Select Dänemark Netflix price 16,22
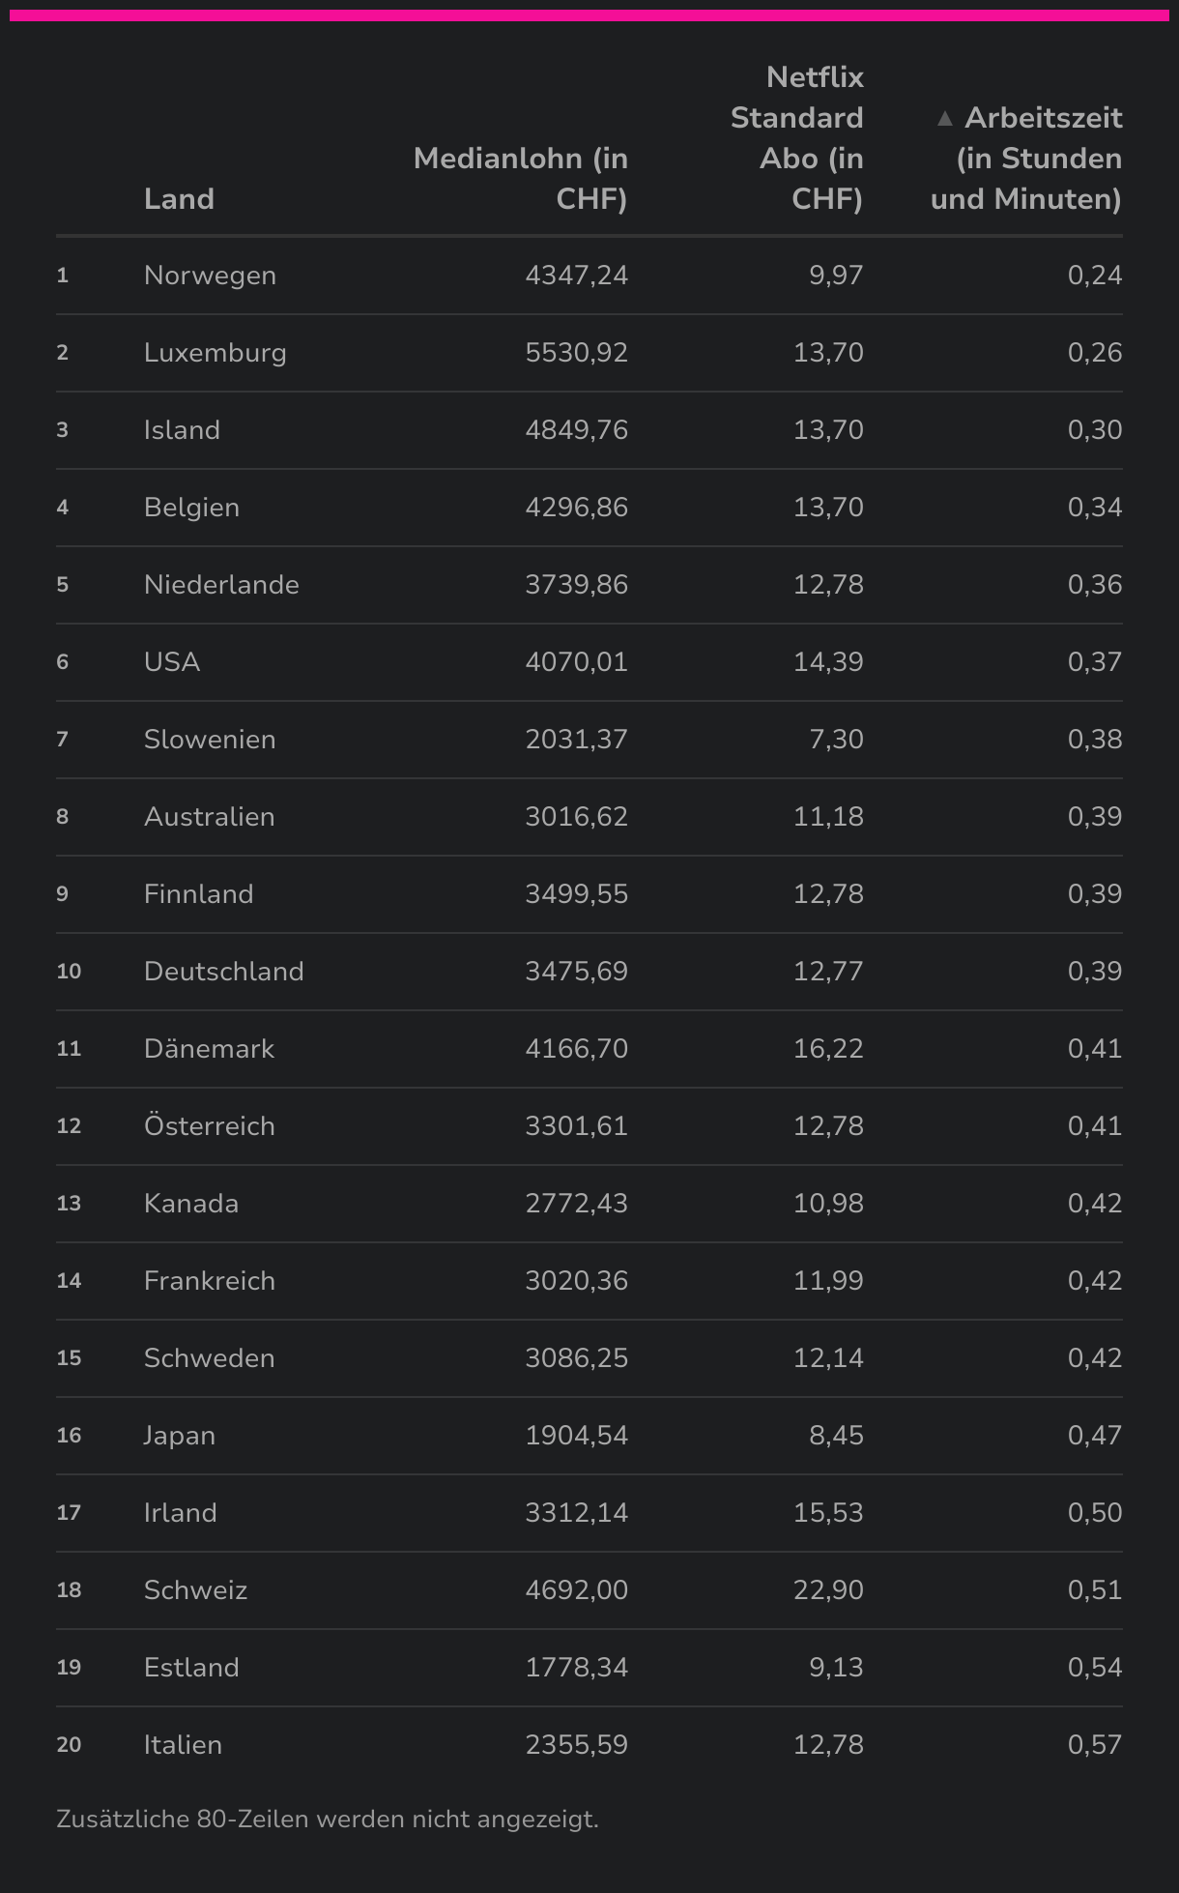Viewport: 1179px width, 1893px height. click(828, 1049)
